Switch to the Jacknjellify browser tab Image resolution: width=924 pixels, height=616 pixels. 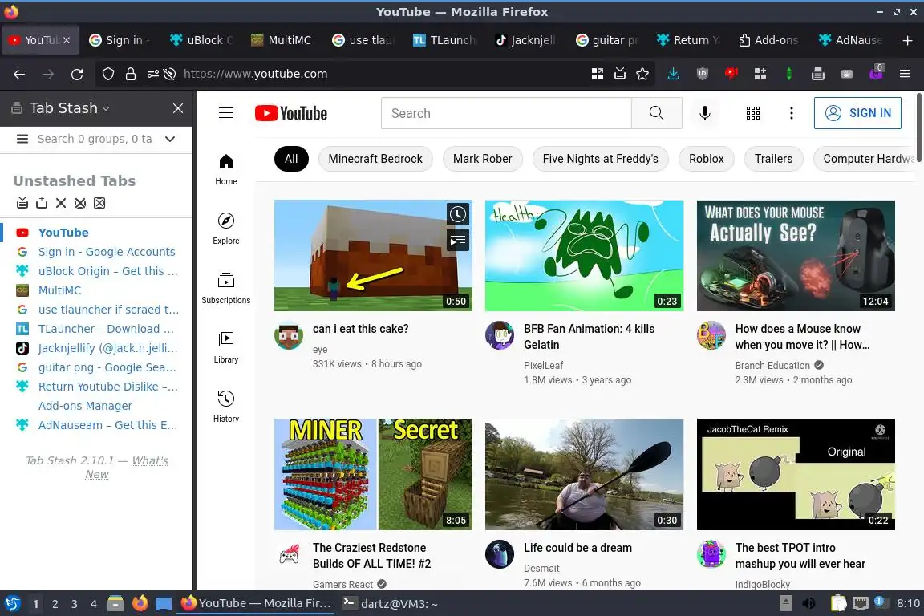pyautogui.click(x=525, y=40)
